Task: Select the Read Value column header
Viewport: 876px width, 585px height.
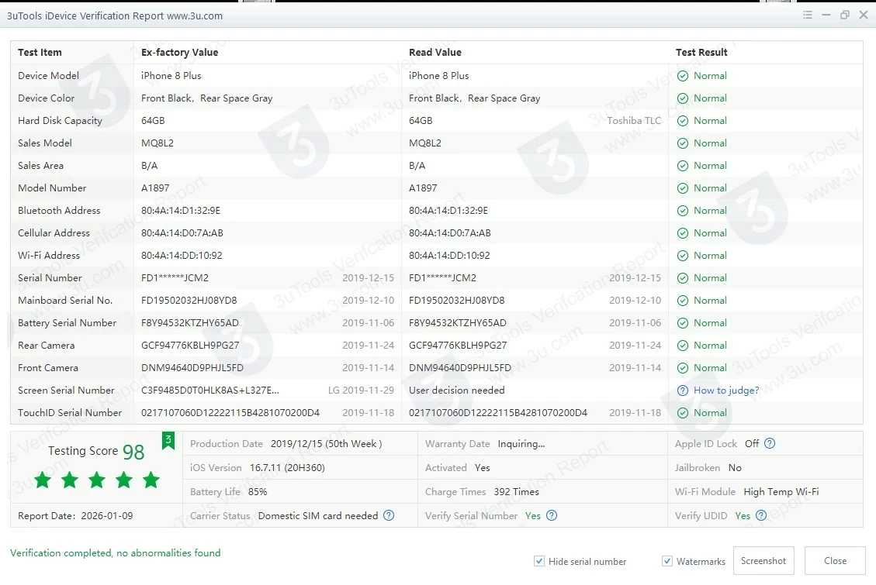Action: [x=435, y=53]
